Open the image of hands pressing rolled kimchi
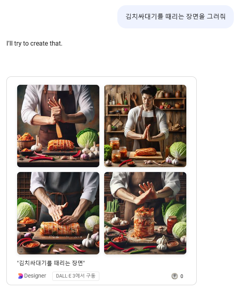Image resolution: width=237 pixels, height=290 pixels. [x=58, y=213]
